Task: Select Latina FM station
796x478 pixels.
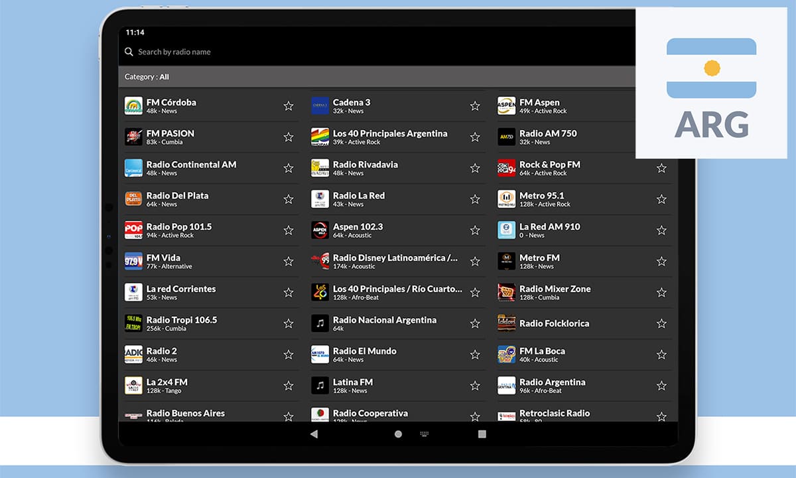Action: click(397, 386)
